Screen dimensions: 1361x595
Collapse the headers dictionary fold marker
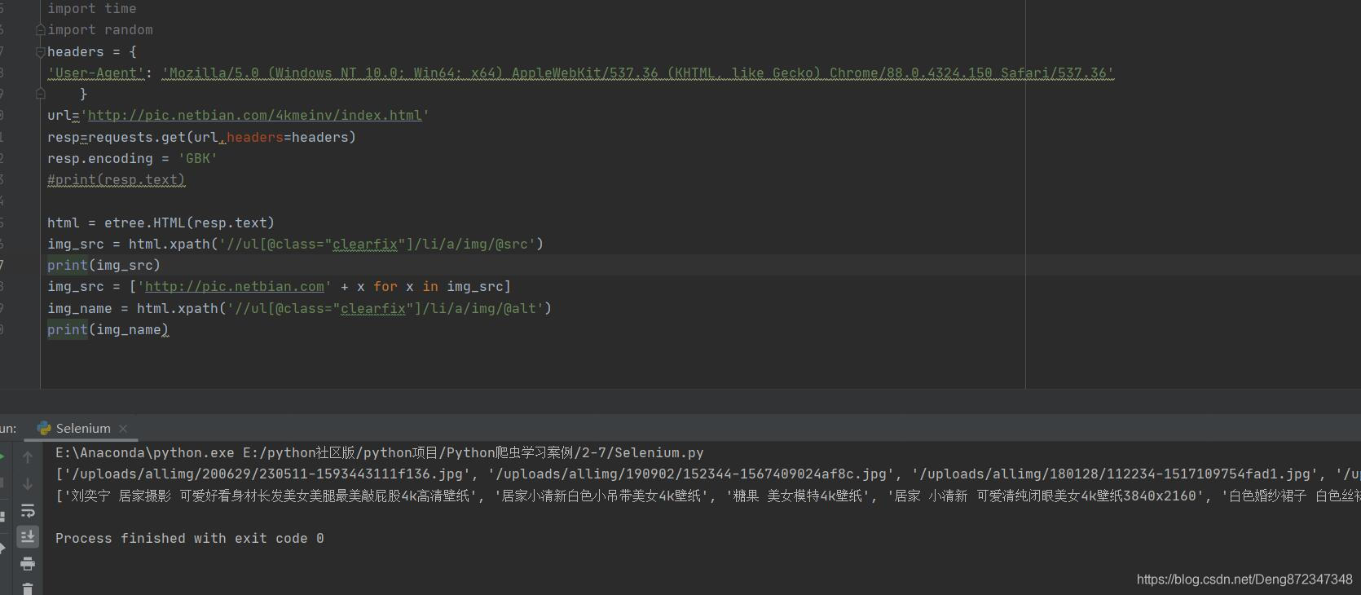coord(40,51)
